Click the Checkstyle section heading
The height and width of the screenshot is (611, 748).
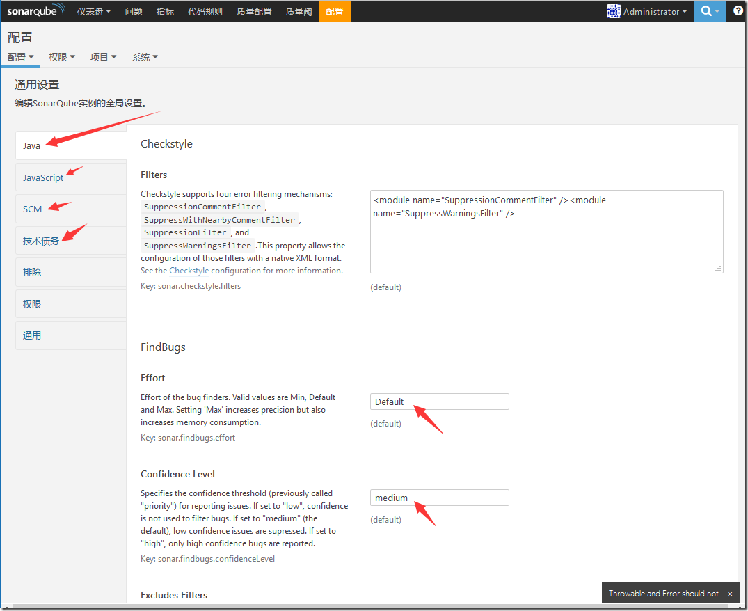tap(166, 144)
